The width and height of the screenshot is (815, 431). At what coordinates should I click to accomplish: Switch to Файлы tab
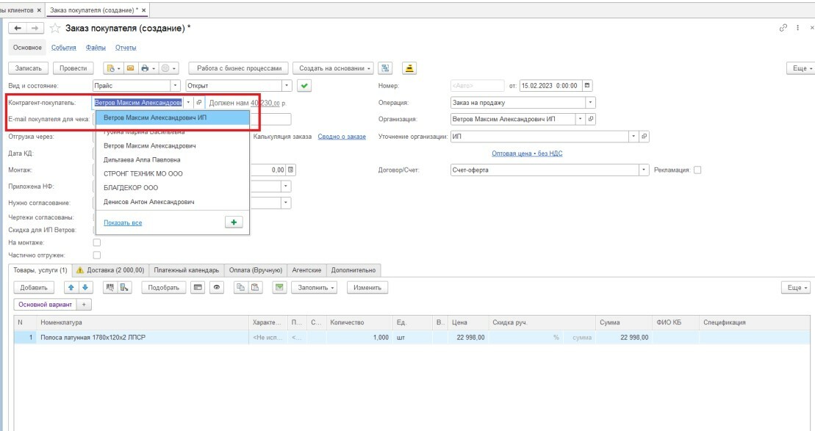coord(96,47)
